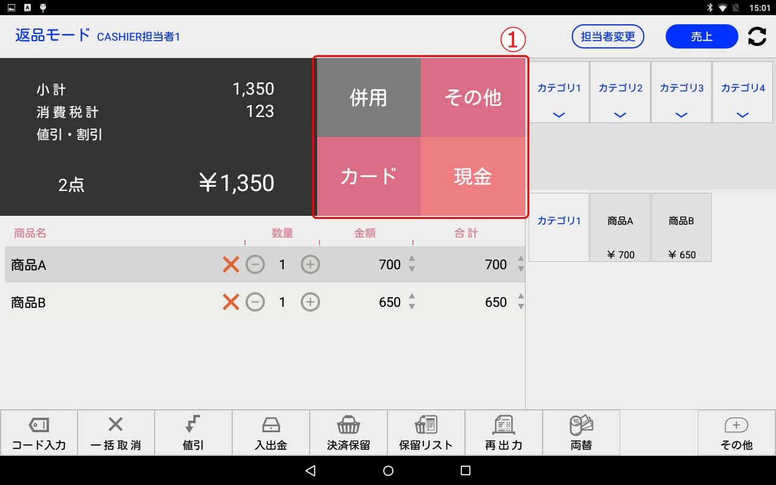Image resolution: width=776 pixels, height=485 pixels.
Task: Open 保留リスト hold list
Action: click(426, 433)
